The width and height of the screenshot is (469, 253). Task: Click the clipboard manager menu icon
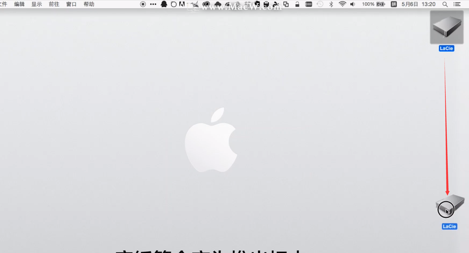click(x=266, y=4)
